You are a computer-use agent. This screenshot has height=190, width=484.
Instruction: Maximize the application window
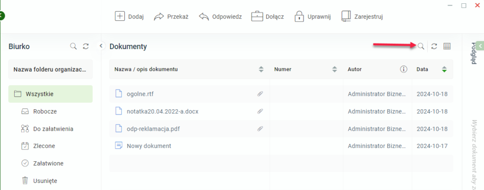pos(464,5)
